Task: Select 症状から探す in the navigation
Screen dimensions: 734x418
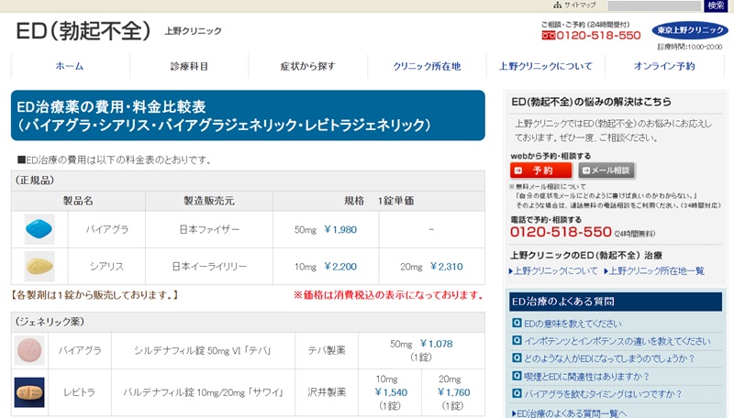Action: (x=307, y=66)
